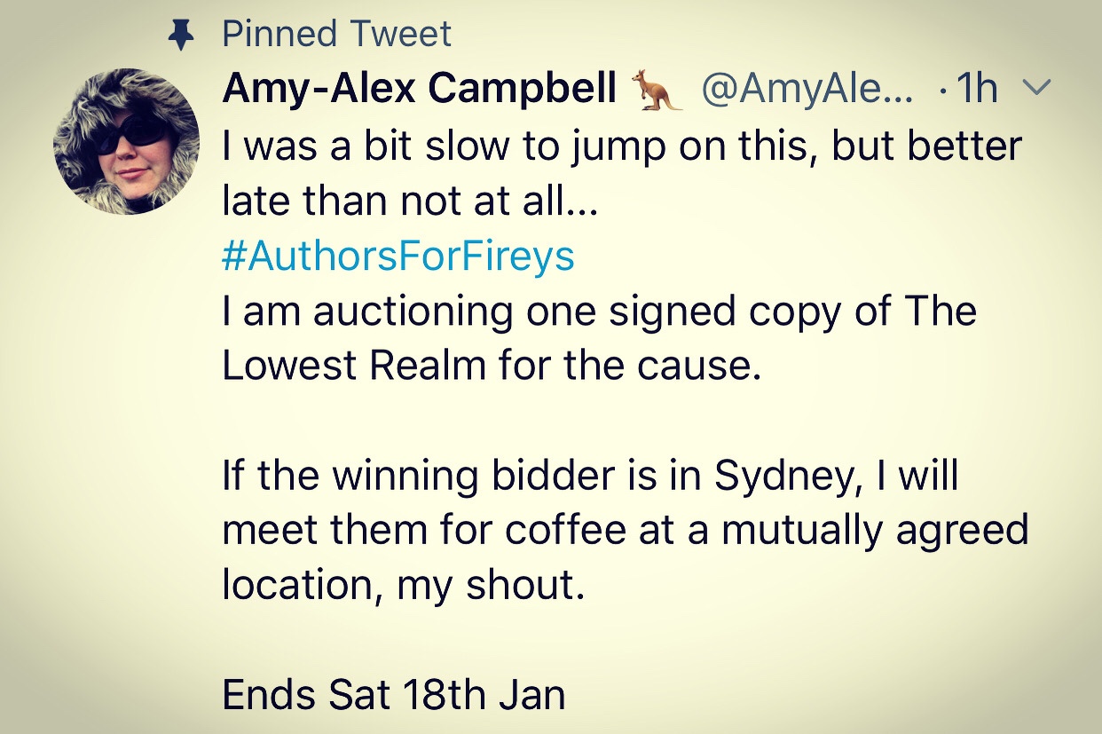This screenshot has width=1102, height=734.
Task: Click the line "I am auctioning one signed copy"
Action: point(599,312)
